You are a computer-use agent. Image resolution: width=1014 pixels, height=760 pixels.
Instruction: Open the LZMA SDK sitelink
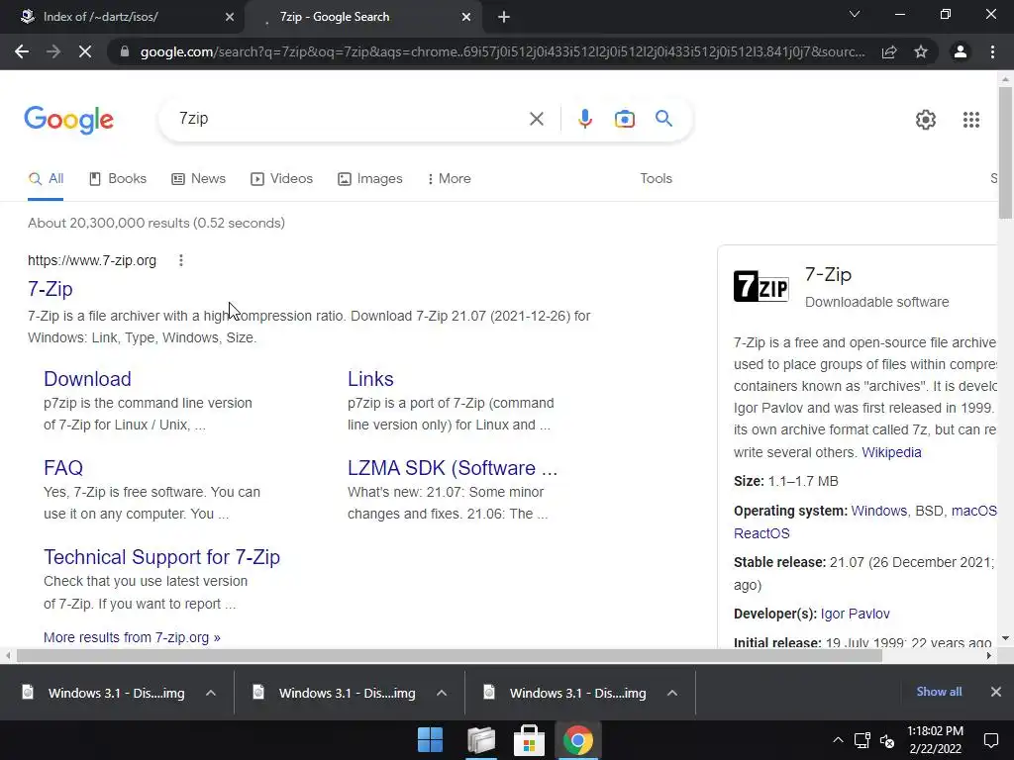(x=452, y=468)
